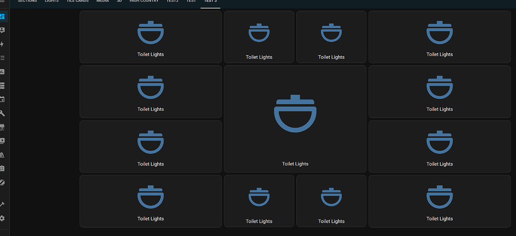The width and height of the screenshot is (516, 236).
Task: Click the circular slashed sidebar icon
Action: click(x=2, y=182)
